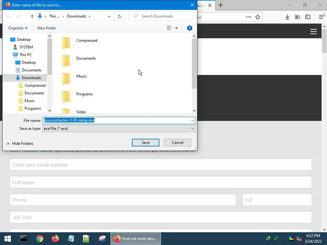327x245 pixels.
Task: Expand the view options dropdown arrow
Action: [x=176, y=28]
